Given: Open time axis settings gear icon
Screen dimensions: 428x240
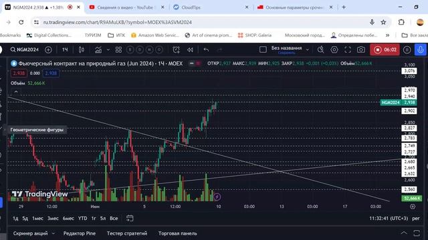Looking at the screenshot, I should [413, 207].
